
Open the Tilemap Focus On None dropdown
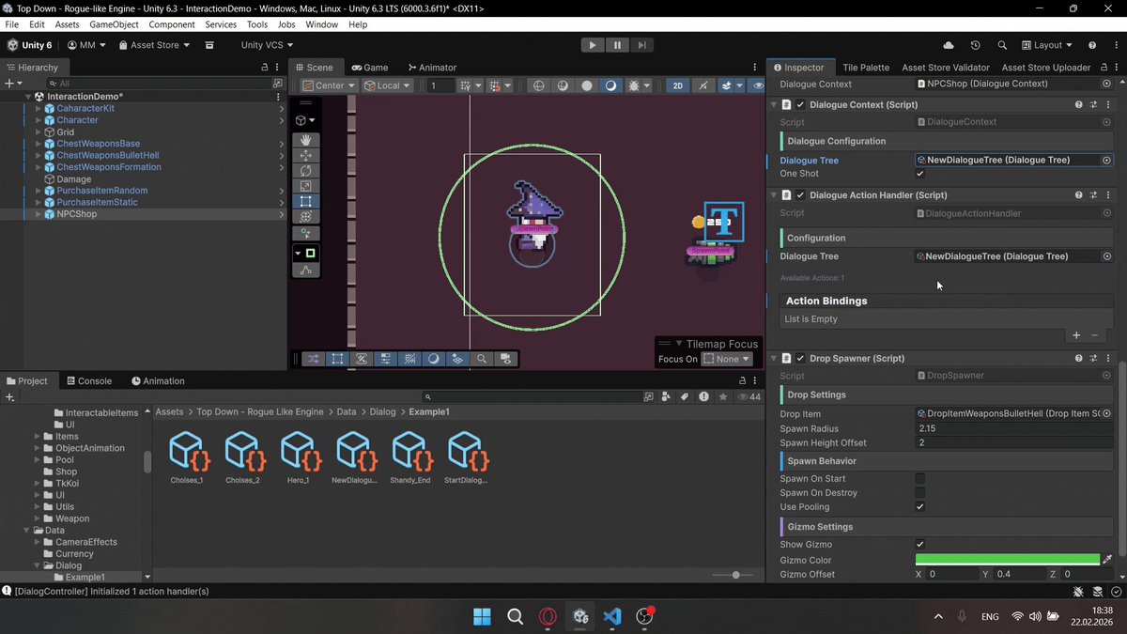(728, 359)
